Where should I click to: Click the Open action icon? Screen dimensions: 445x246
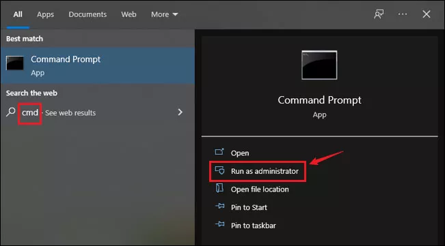coord(219,152)
